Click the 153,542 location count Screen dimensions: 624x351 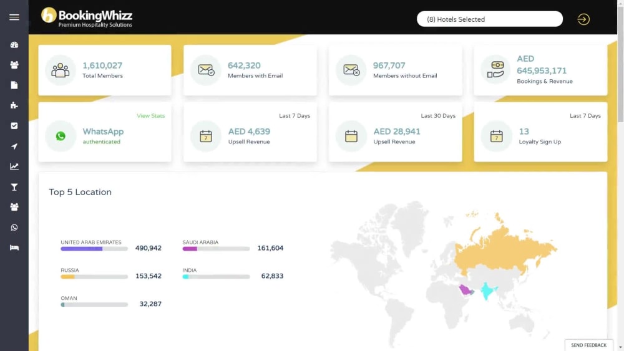(x=149, y=276)
